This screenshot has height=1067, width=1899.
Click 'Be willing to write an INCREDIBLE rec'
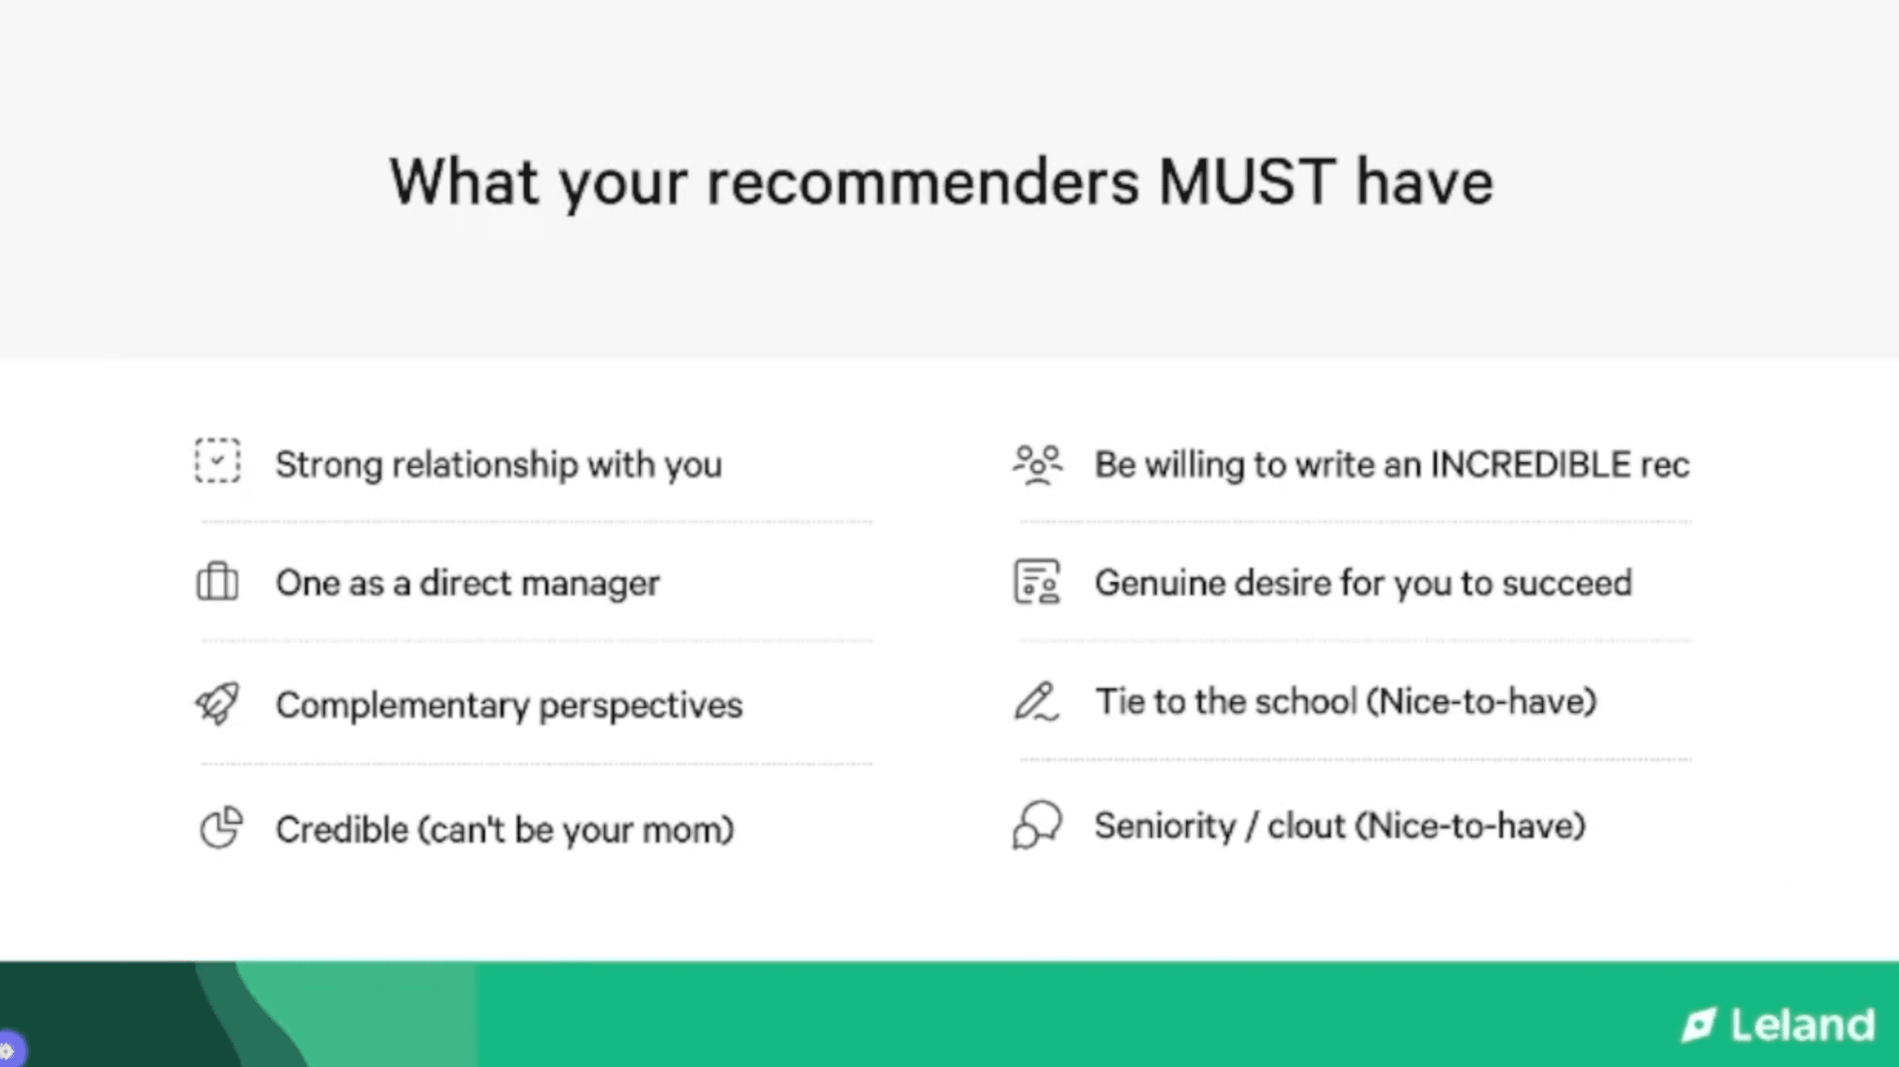tap(1392, 465)
